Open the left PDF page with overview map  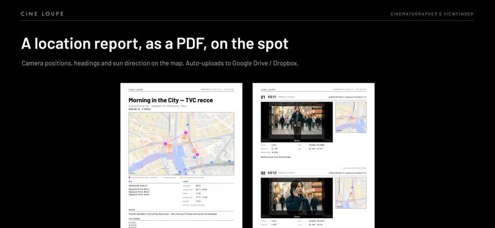[181, 155]
